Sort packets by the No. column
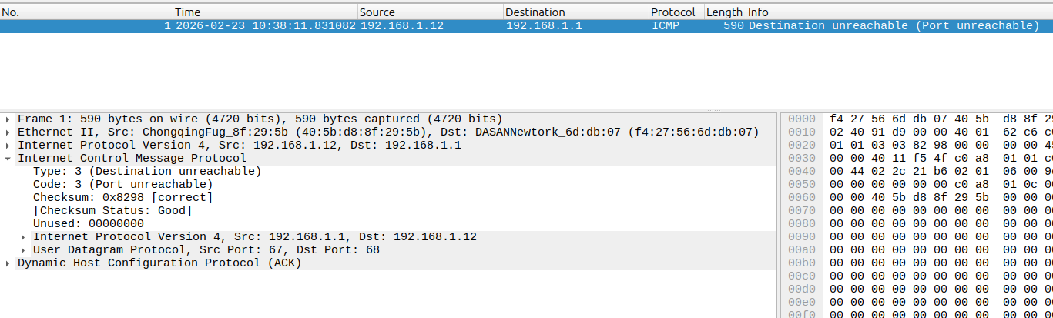The width and height of the screenshot is (1053, 318). click(85, 12)
